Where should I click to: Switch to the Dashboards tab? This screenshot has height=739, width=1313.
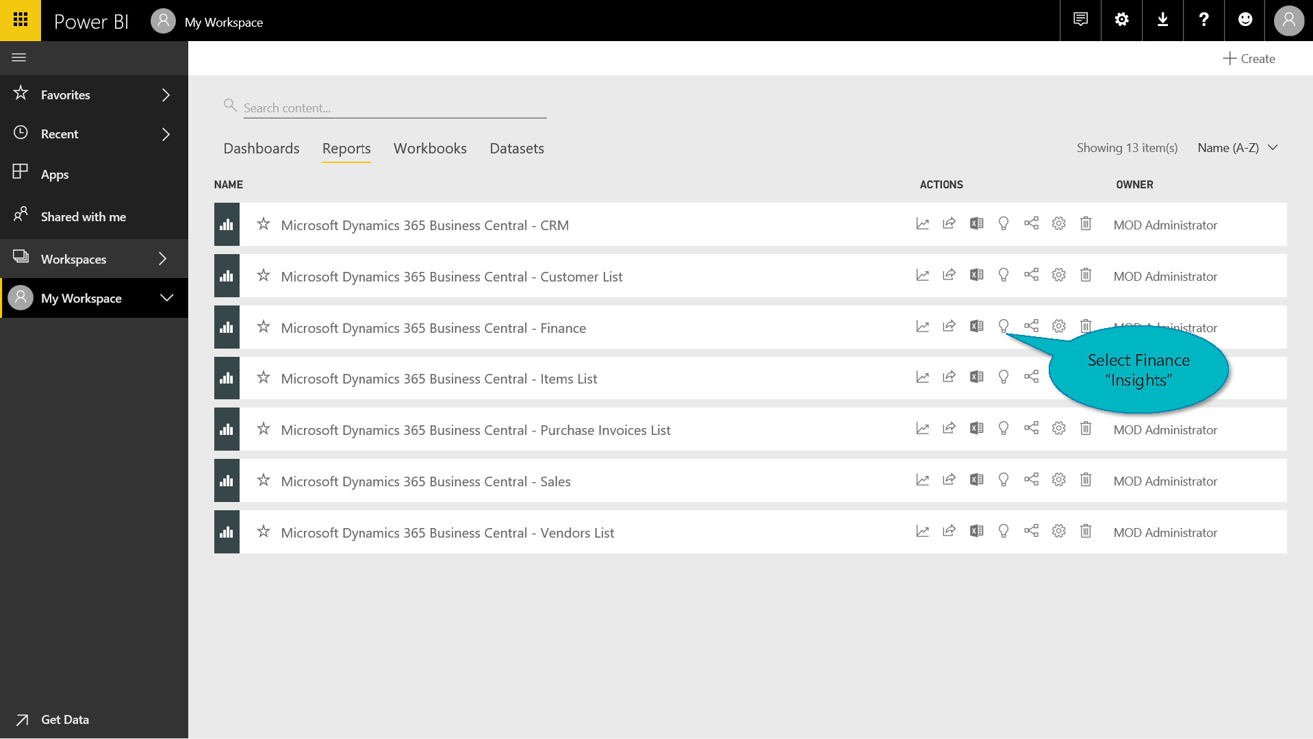261,149
